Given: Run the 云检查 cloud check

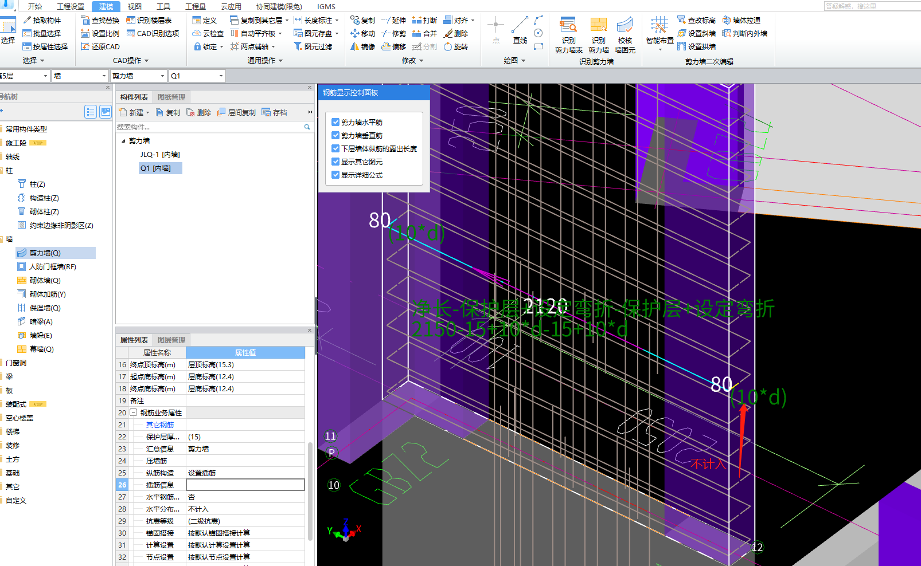Looking at the screenshot, I should pyautogui.click(x=208, y=33).
